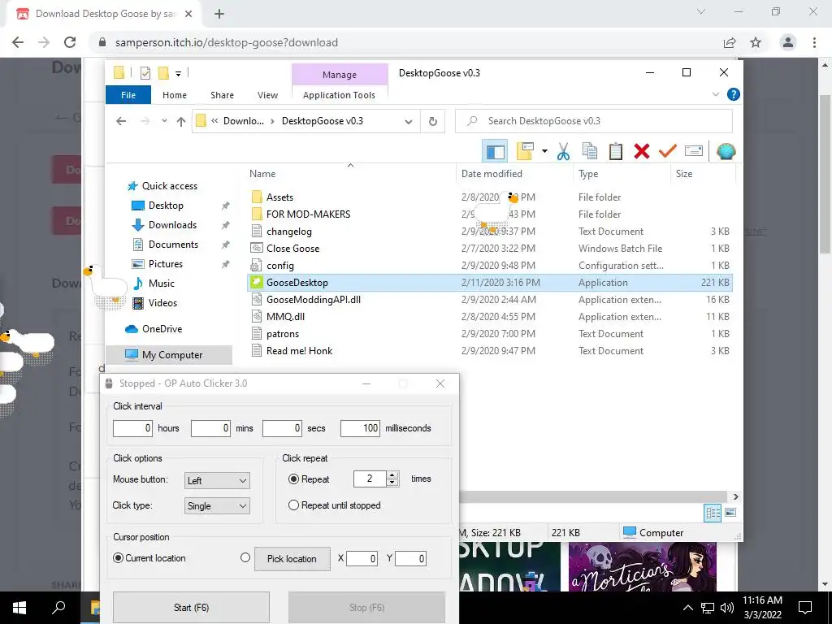The width and height of the screenshot is (832, 624).
Task: Switch to large icons view in status bar
Action: point(730,513)
